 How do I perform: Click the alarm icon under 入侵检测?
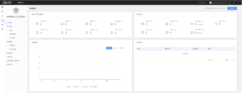37,33
